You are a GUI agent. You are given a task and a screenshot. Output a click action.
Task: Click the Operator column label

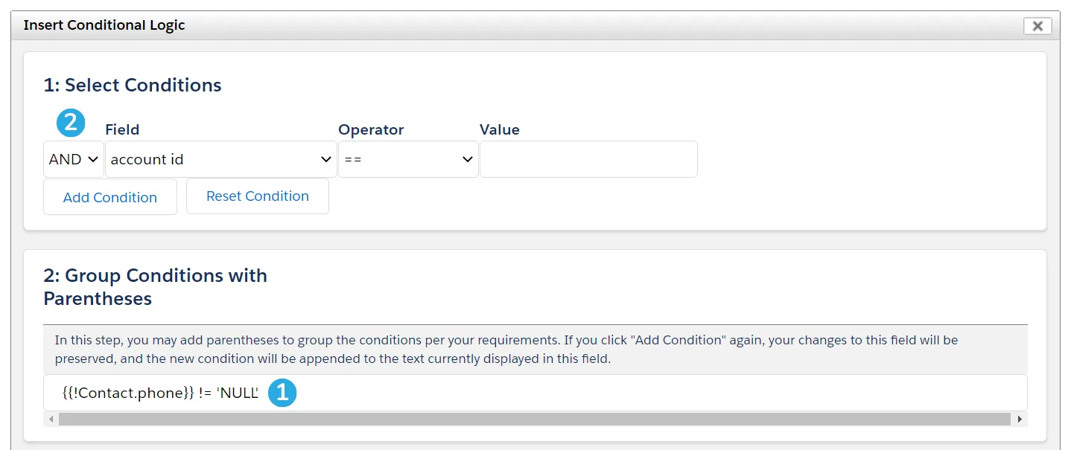pos(371,129)
